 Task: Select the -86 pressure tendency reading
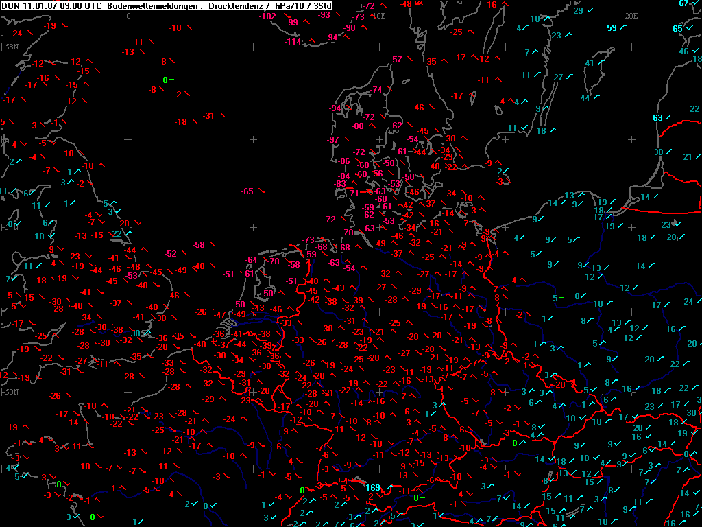coord(344,161)
